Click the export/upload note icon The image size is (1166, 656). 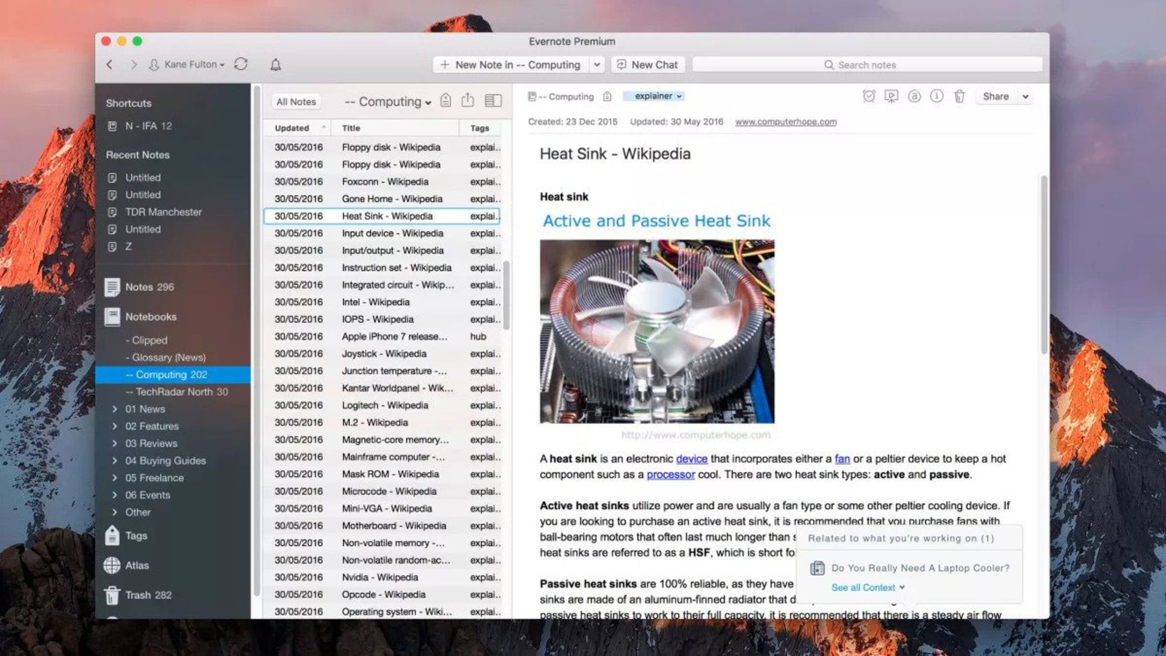click(468, 100)
